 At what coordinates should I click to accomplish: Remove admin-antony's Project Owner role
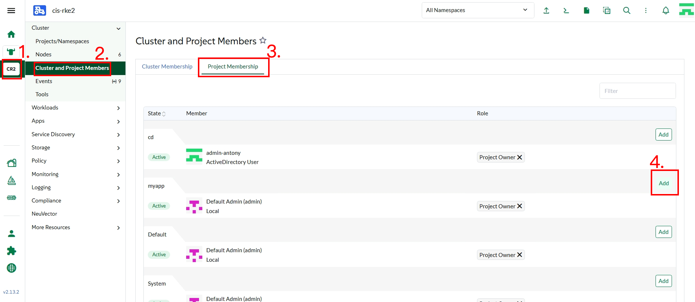[x=519, y=157]
